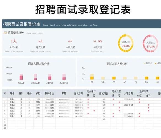The width and height of the screenshot is (161, 138).
Task: Click the 邮件 notification dot in row 姓名3
Action: [148, 105]
